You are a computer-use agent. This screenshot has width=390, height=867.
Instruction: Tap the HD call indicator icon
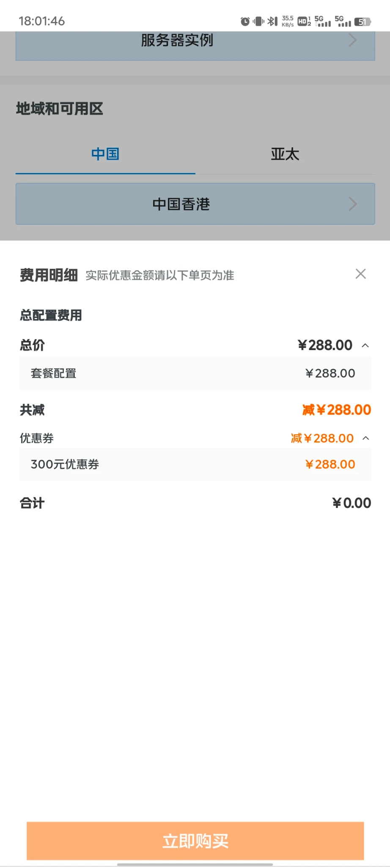click(304, 21)
